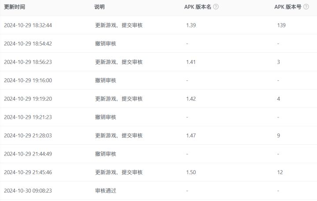The width and height of the screenshot is (317, 201).
Task: Click the 更新时间 column header
Action: click(15, 7)
